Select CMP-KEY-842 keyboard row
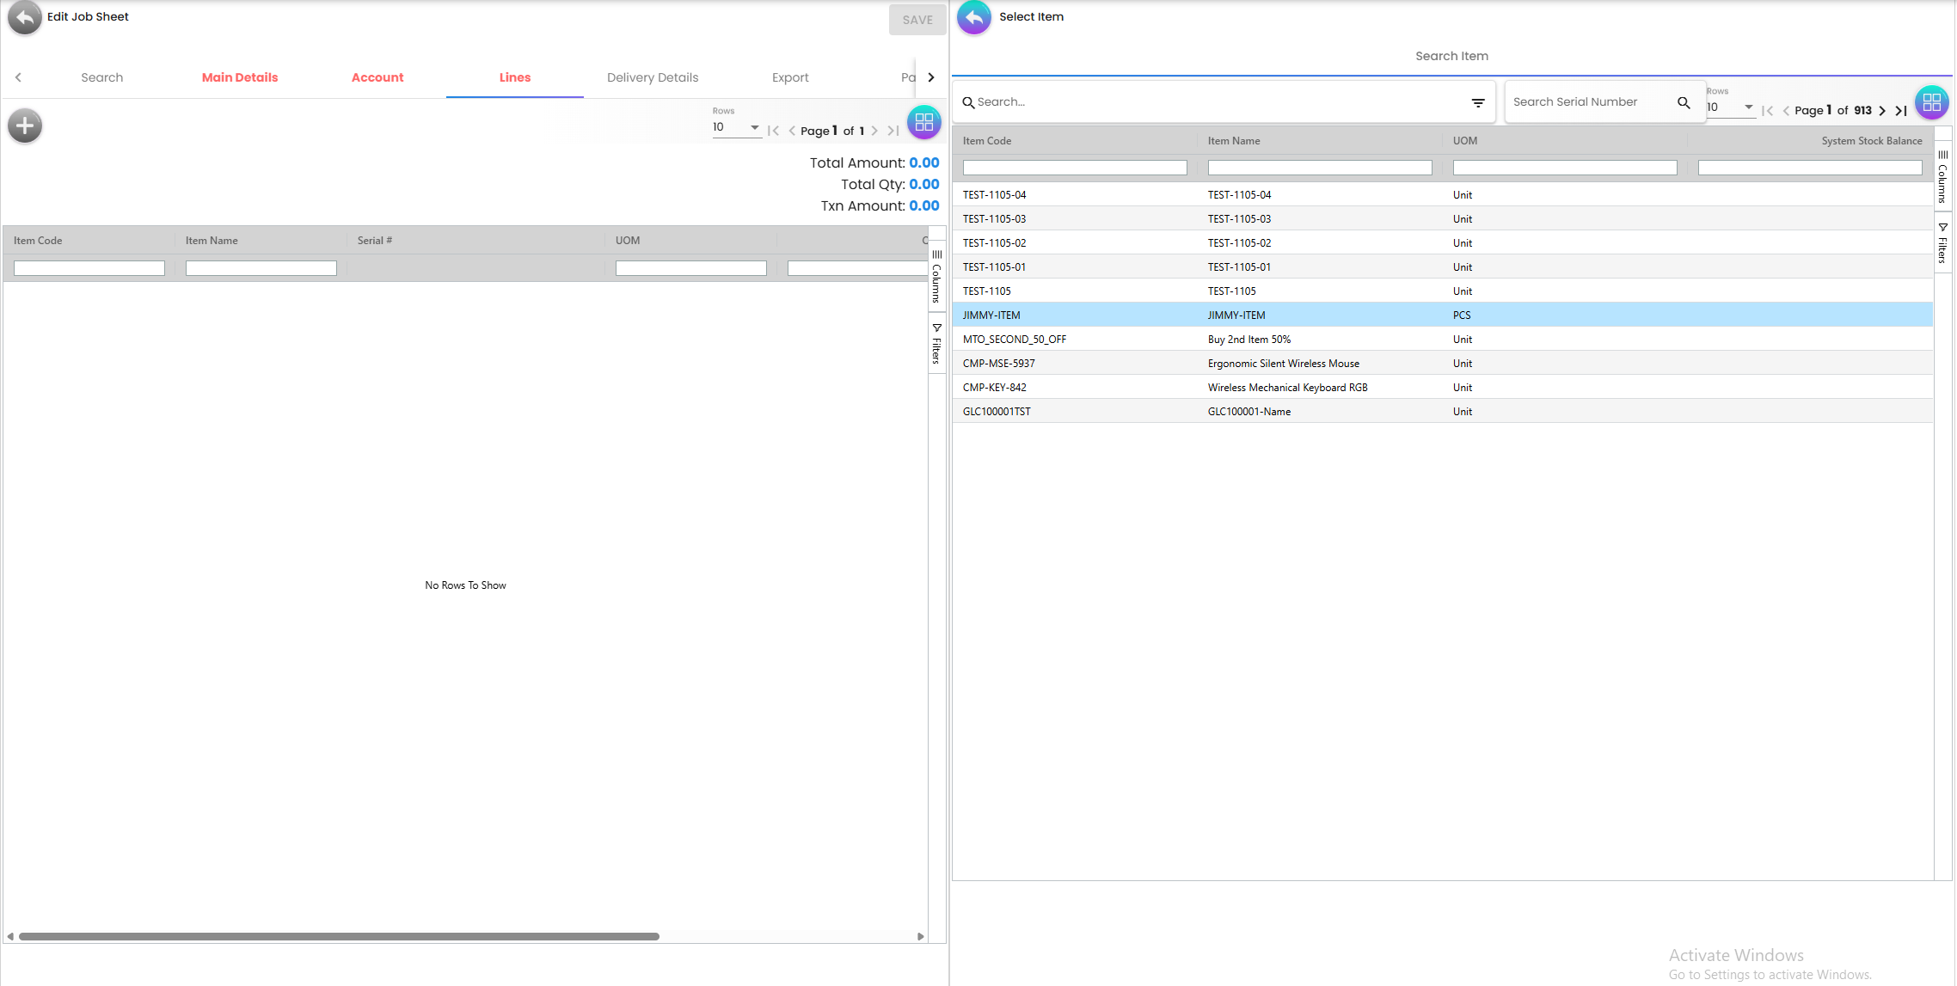The image size is (1957, 986). 1443,388
